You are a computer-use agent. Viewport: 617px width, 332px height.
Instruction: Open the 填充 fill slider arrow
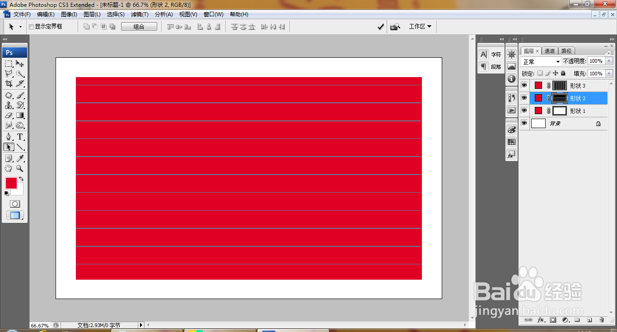click(x=609, y=74)
